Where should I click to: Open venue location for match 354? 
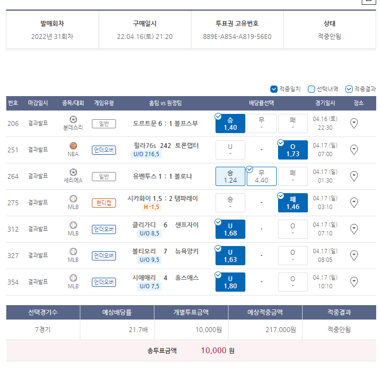[354, 282]
